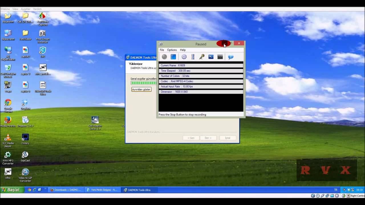This screenshot has width=365, height=205.
Task: Select the SopCast desktop shortcut
Action: (25, 157)
